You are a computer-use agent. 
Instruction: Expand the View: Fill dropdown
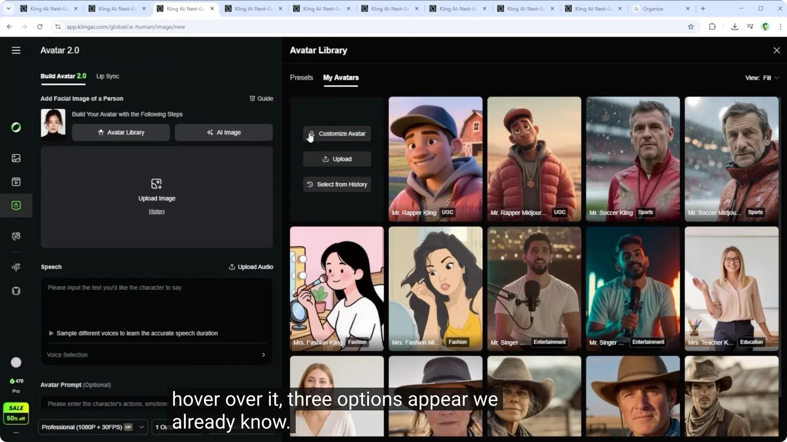762,78
